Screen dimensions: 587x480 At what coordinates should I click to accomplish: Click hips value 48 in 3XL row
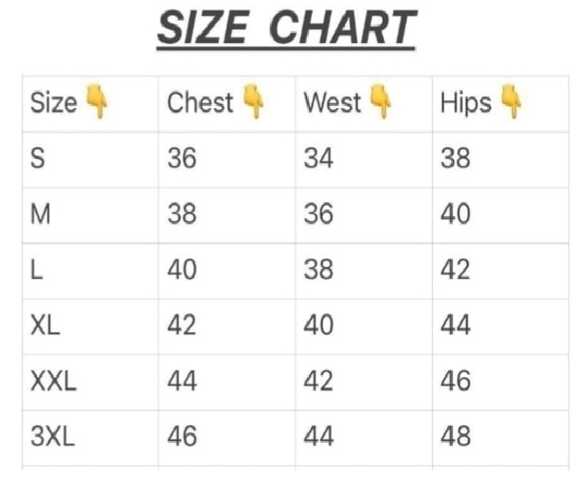(455, 436)
